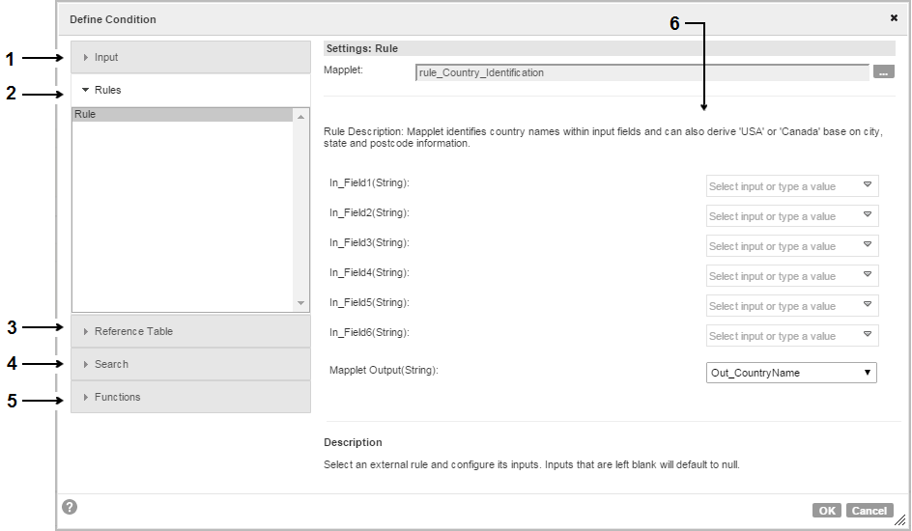
Task: Click the In_Field1(String) label
Action: pyautogui.click(x=369, y=183)
